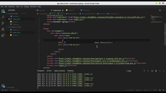Click errors and warnings count in status bar

(x=5, y=90)
